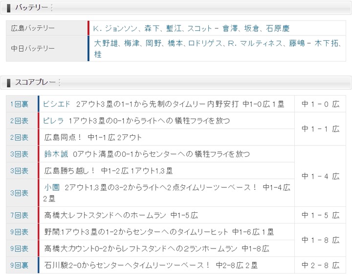
Task: Click 広島勝ち越し！ play description
Action: (108, 171)
